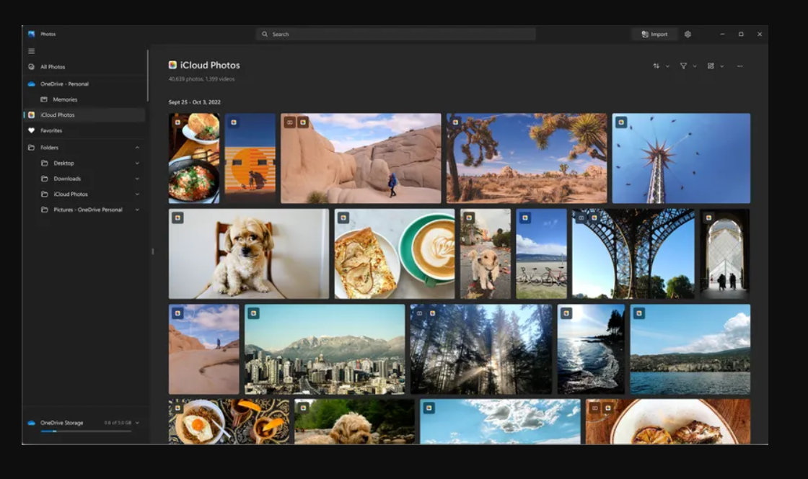Click the gallery layout view icon
Screen dimensions: 808x479
pyautogui.click(x=711, y=66)
